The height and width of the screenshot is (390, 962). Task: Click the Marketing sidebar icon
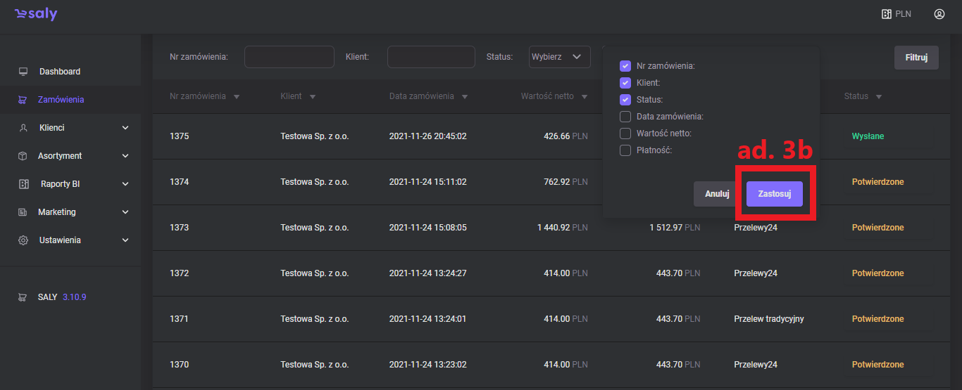click(23, 212)
